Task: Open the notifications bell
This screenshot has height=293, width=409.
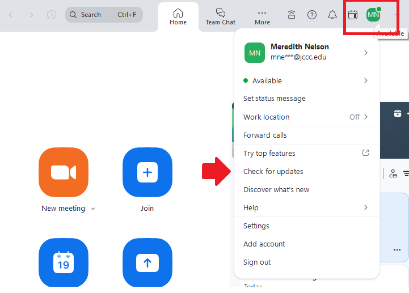Action: [332, 15]
